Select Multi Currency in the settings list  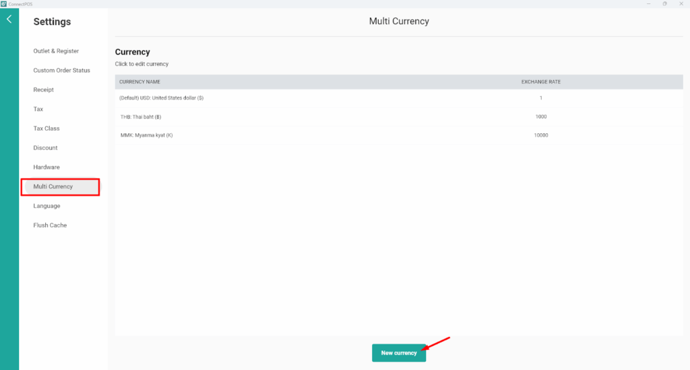click(53, 186)
